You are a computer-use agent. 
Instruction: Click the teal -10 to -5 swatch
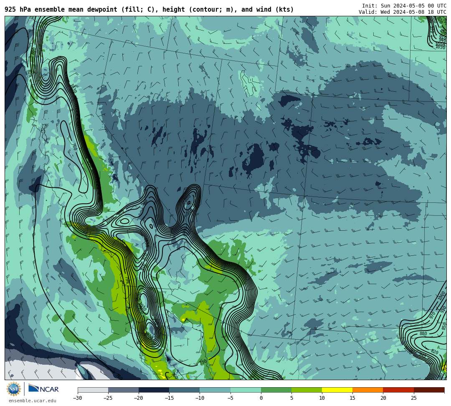[x=215, y=390]
